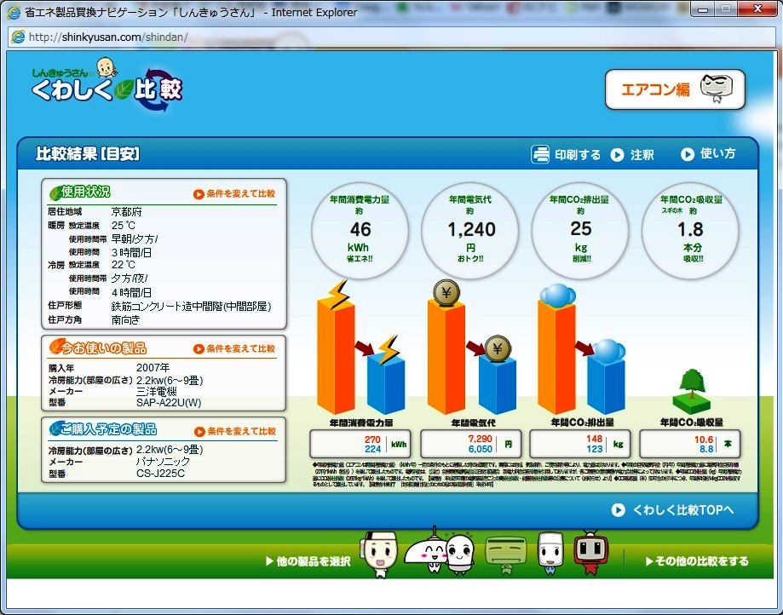Click the 10.6 本 CO2 absorption value
Viewport: 783px width, 615px height.
704,440
